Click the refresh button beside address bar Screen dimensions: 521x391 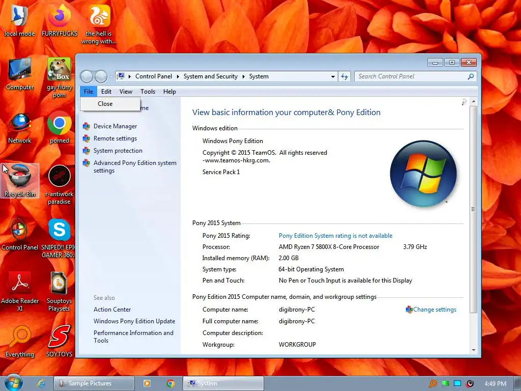coord(344,76)
